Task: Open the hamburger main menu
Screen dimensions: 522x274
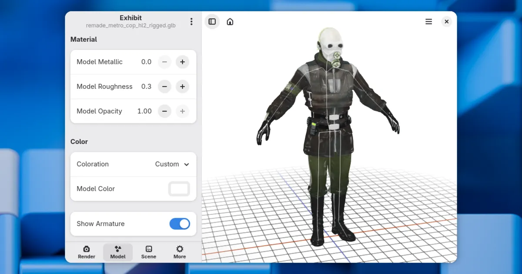Action: [x=428, y=22]
